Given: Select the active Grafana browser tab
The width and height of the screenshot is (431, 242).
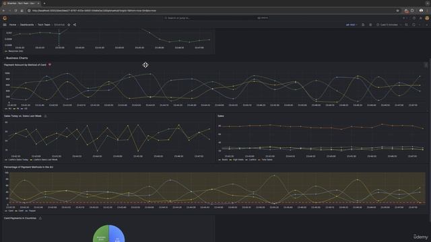Looking at the screenshot, I should (21, 3).
